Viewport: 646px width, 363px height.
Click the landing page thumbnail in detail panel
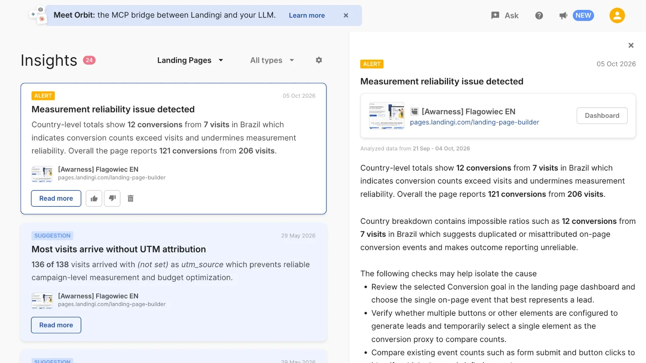click(x=387, y=116)
